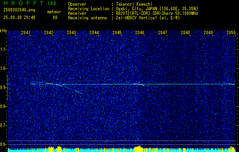The width and height of the screenshot is (239, 152).
Task: Click the meteor label
Action: coord(54,12)
